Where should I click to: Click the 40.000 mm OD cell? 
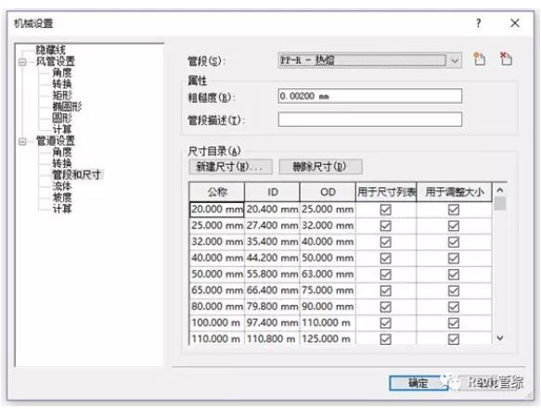[x=328, y=242]
